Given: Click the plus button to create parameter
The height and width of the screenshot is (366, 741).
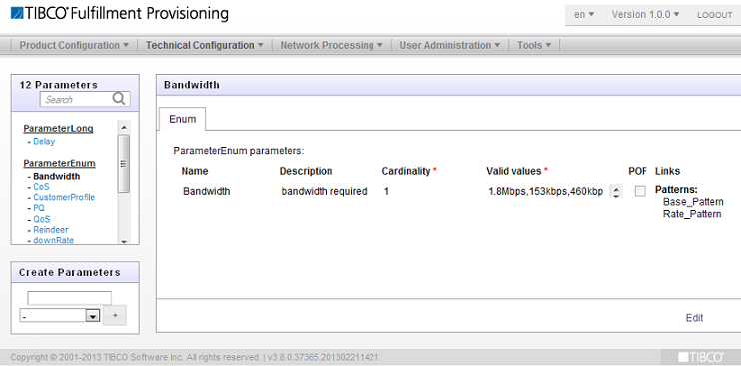Looking at the screenshot, I should (x=115, y=315).
